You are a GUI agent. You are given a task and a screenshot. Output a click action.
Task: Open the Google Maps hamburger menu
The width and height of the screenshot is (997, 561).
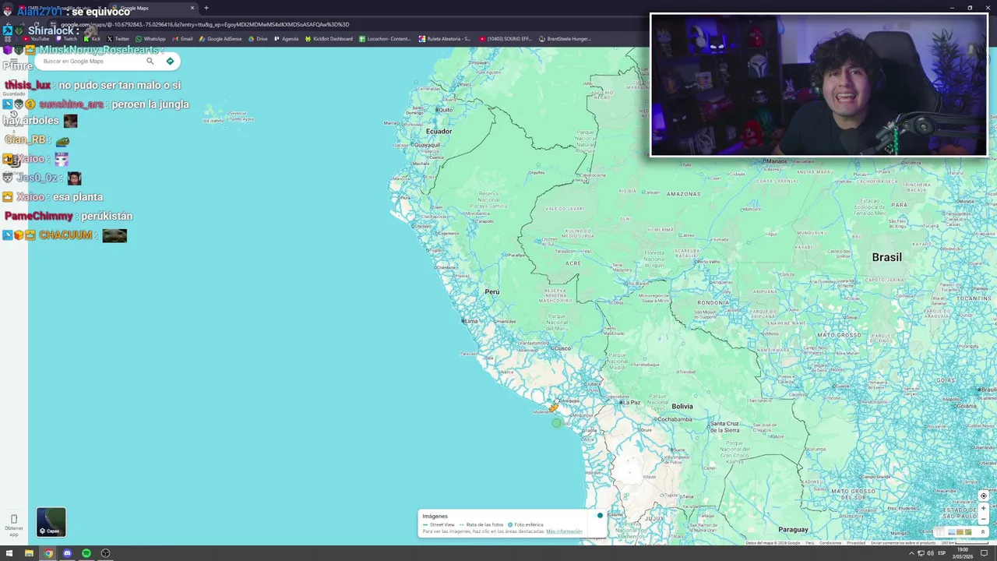pyautogui.click(x=13, y=62)
